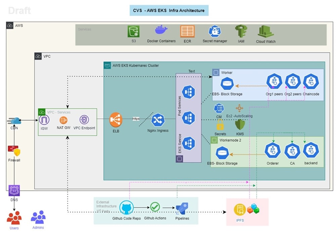Click the Github Actions checkmark icon
Screen dimensions: 336x252
(155, 208)
